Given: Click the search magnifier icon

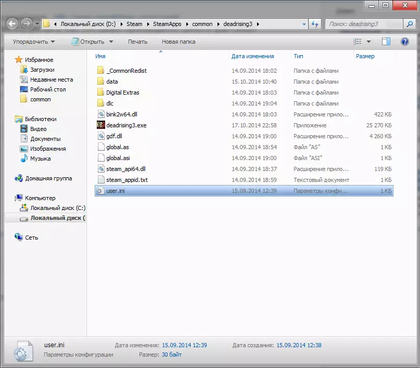Looking at the screenshot, I should pos(410,24).
